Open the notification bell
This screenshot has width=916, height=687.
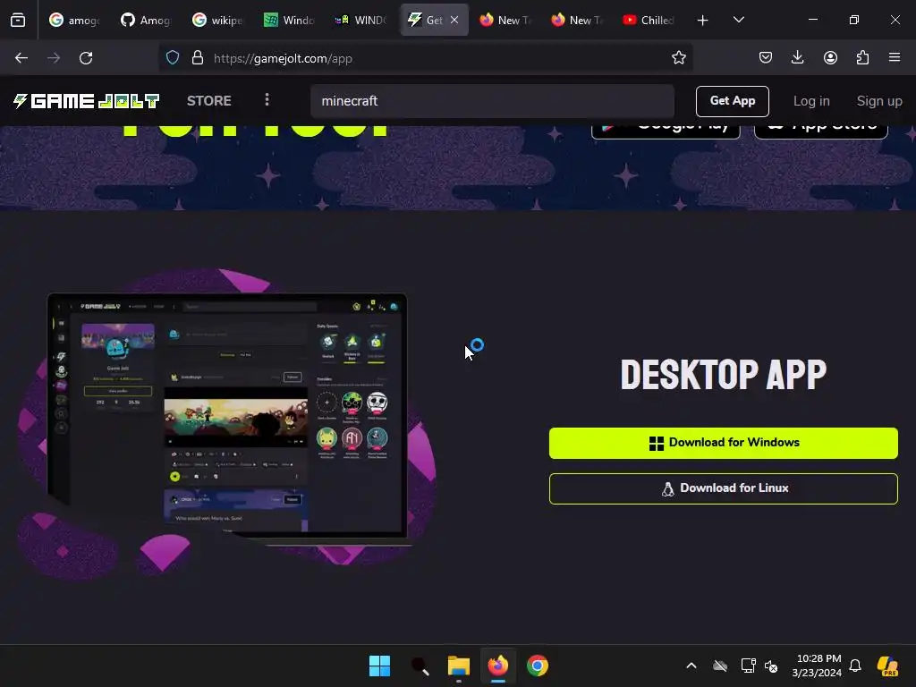click(855, 666)
